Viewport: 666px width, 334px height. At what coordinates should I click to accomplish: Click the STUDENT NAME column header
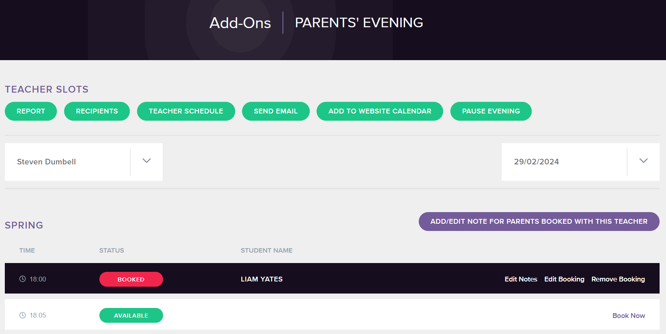pos(266,250)
